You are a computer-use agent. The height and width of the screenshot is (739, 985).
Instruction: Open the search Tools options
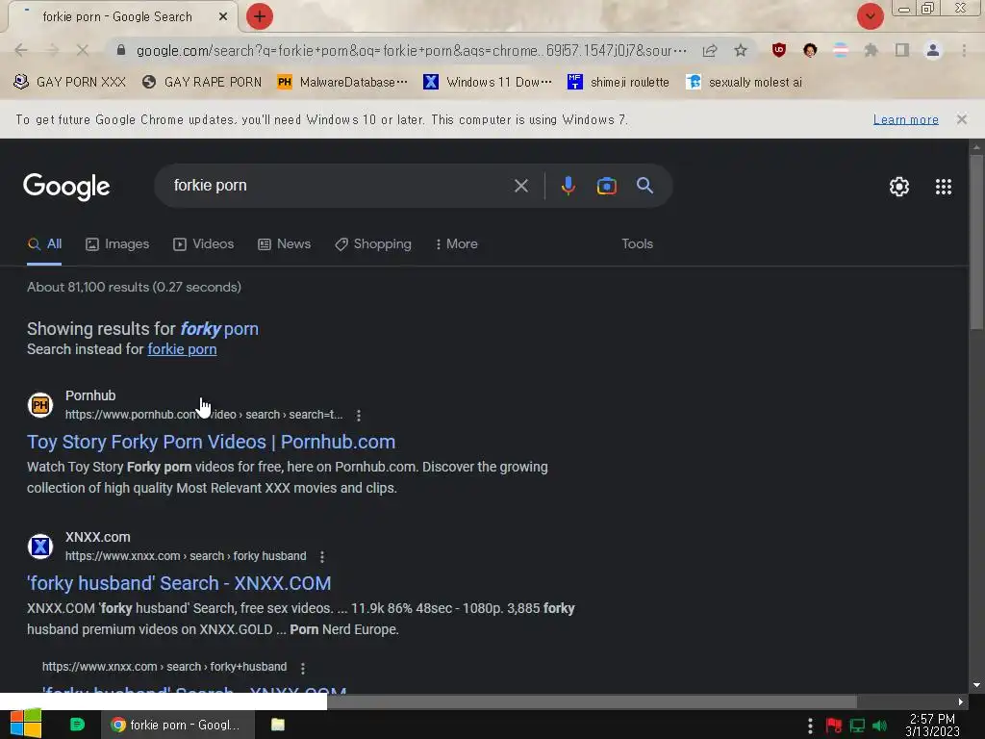point(637,244)
